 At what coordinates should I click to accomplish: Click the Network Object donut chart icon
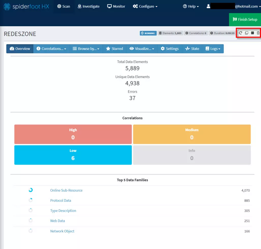click(x=30, y=231)
